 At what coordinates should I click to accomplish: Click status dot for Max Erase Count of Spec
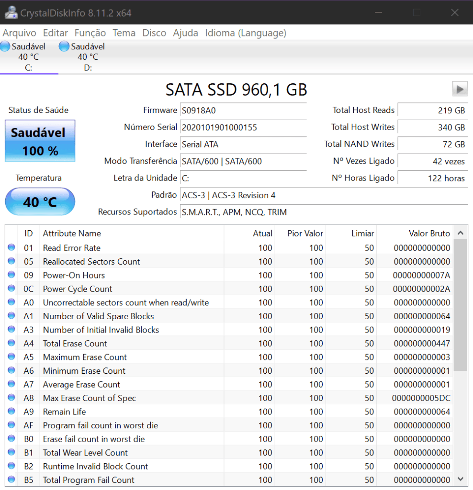11,398
